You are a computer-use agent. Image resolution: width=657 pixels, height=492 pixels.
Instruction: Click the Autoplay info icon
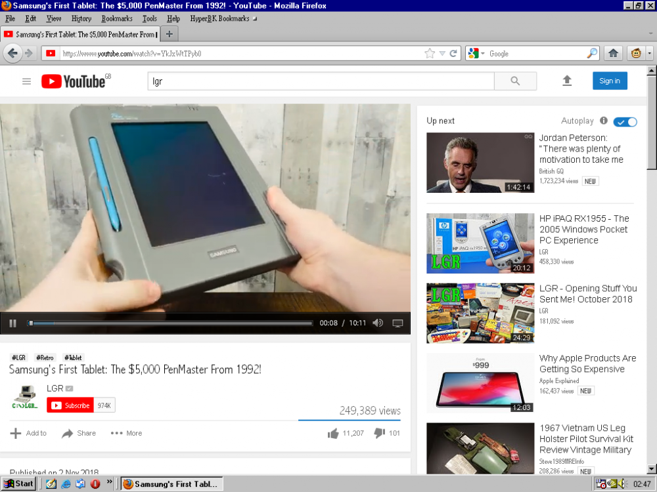coord(604,121)
